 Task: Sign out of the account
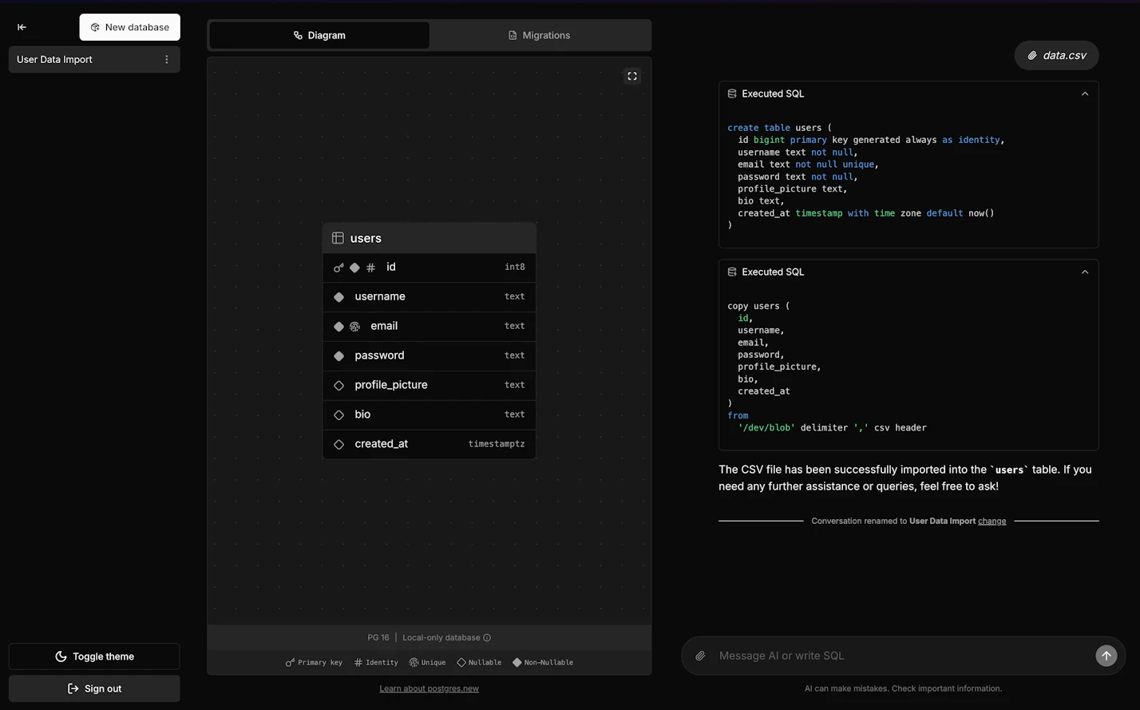tap(94, 688)
